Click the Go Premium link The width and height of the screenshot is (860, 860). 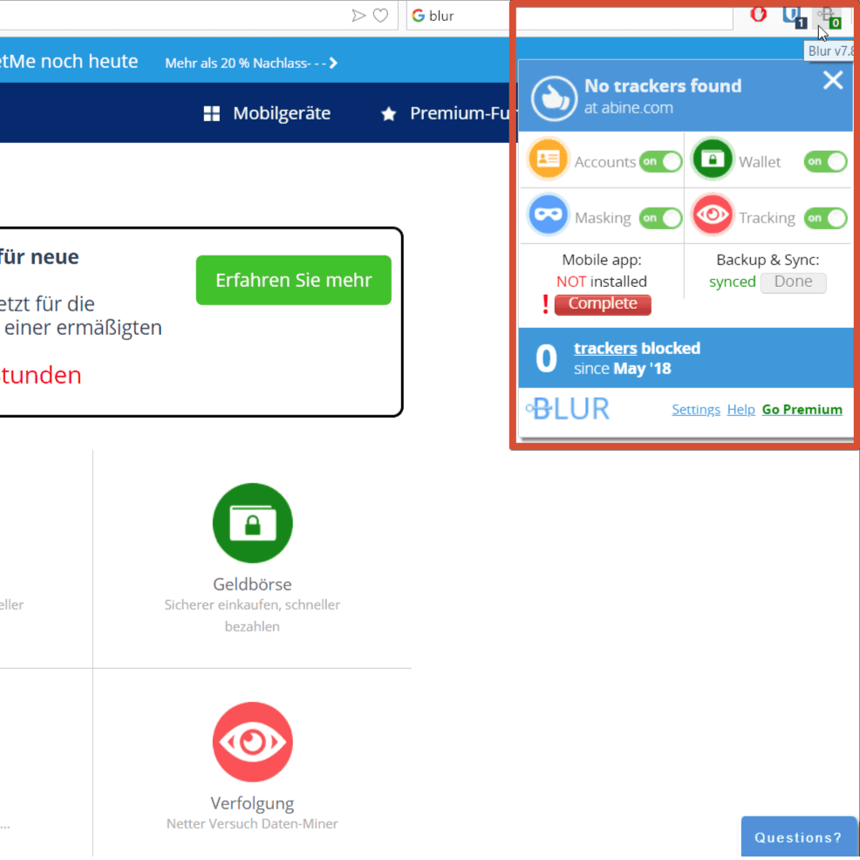802,409
